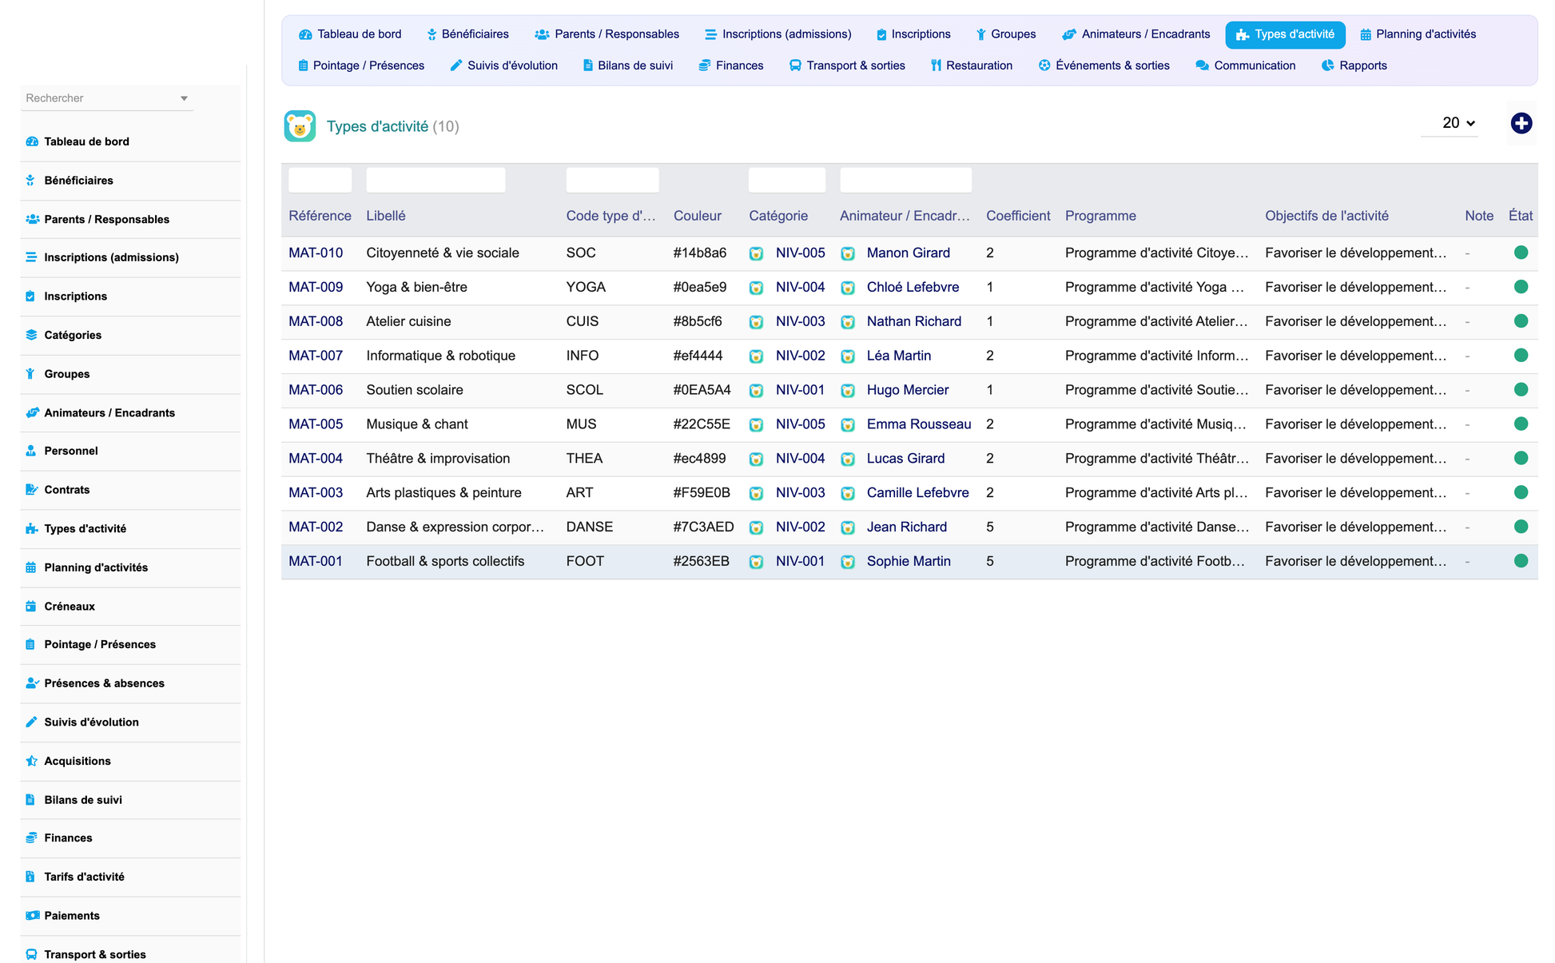Open the MAT-010 reference link
Viewport: 1555px width, 963px height.
click(316, 253)
